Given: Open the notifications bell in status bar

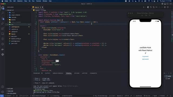Looking at the screenshot, I should click(171, 96).
